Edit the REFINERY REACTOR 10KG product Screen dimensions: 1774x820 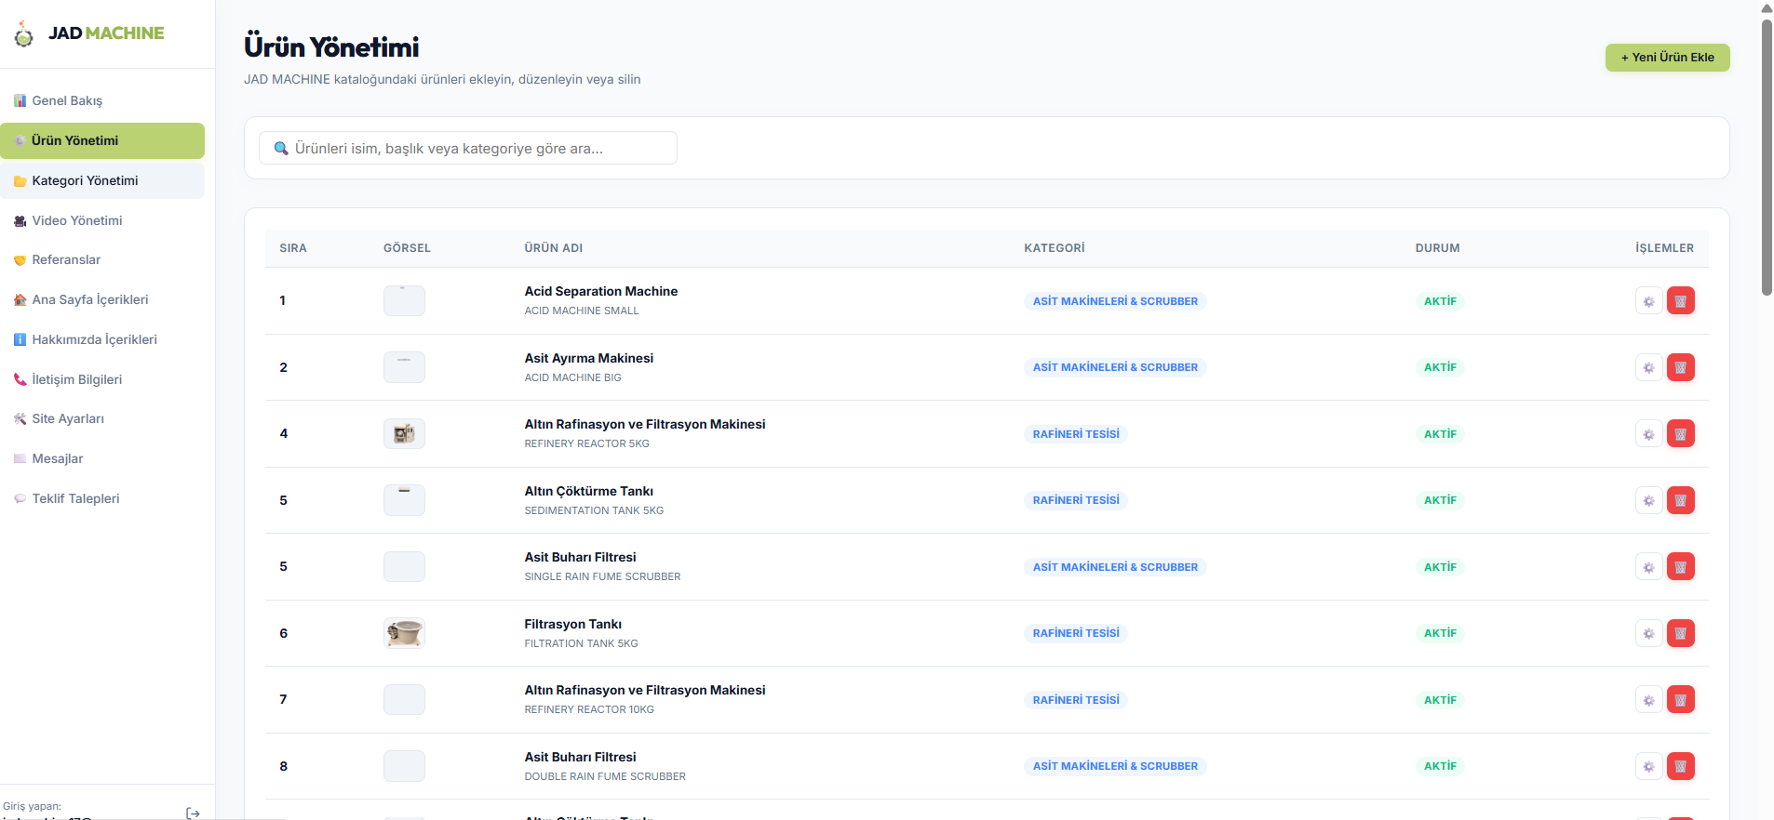click(1648, 700)
